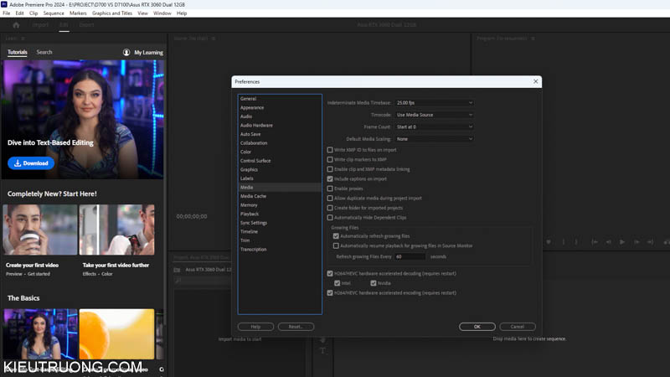Image resolution: width=670 pixels, height=377 pixels.
Task: Enable Write XMP ID to files on import
Action: (330, 150)
